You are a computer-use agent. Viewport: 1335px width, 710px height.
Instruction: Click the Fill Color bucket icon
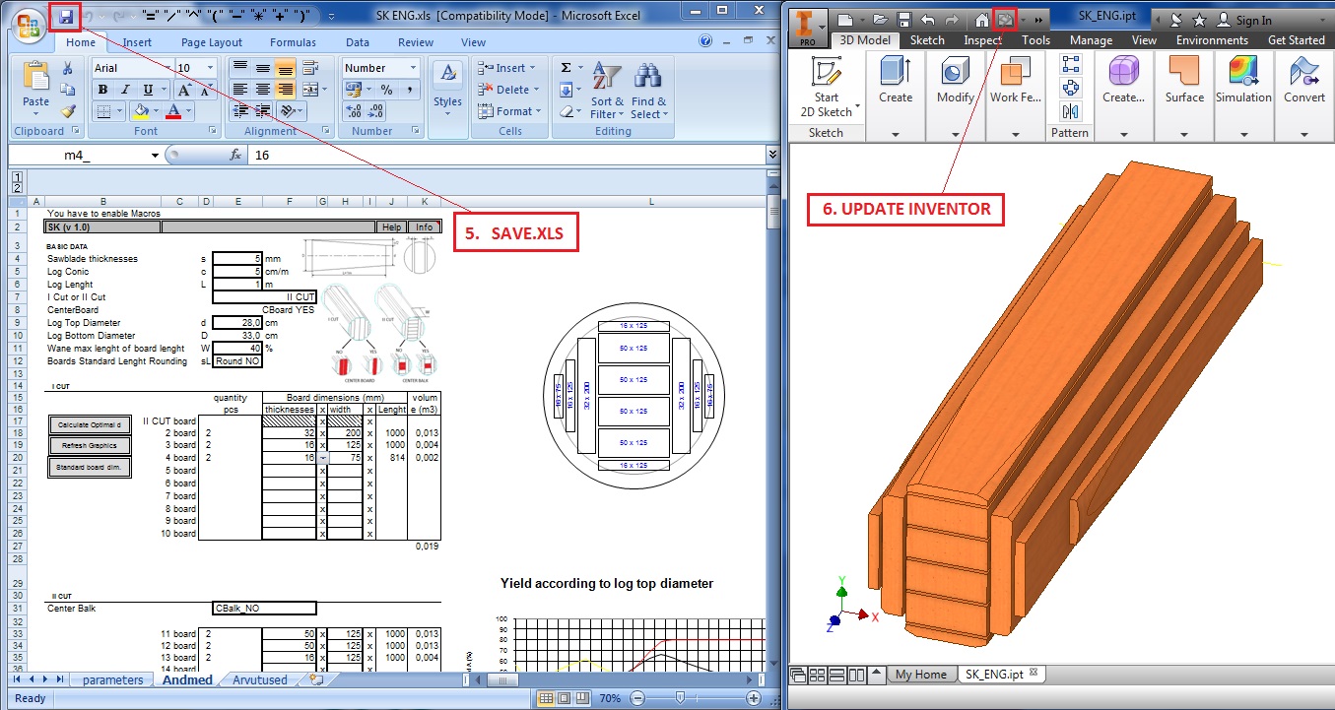coord(142,111)
